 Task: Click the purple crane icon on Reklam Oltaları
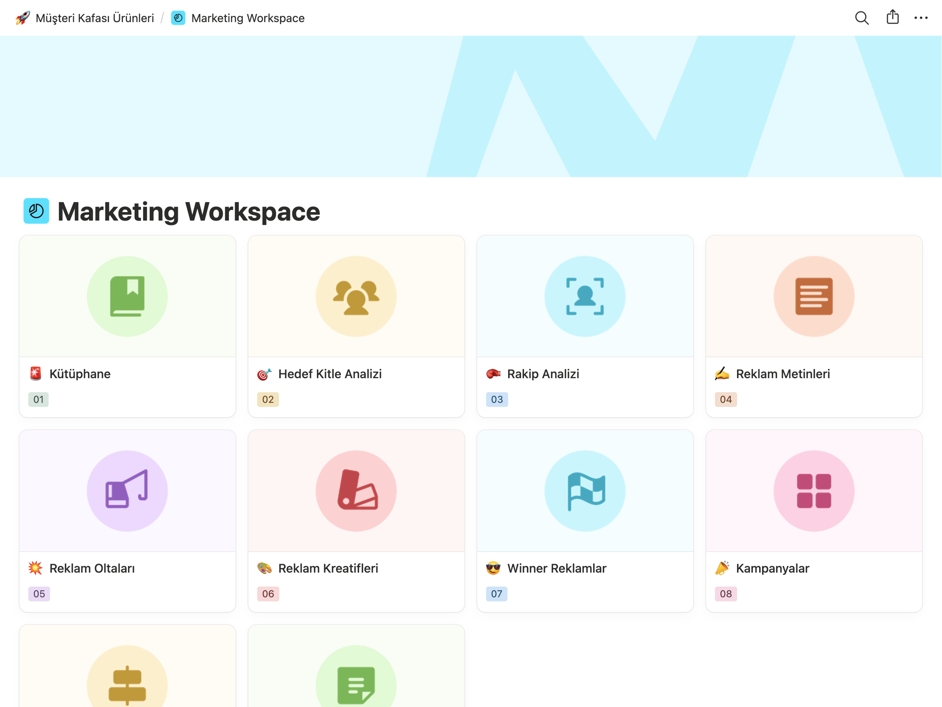(127, 490)
